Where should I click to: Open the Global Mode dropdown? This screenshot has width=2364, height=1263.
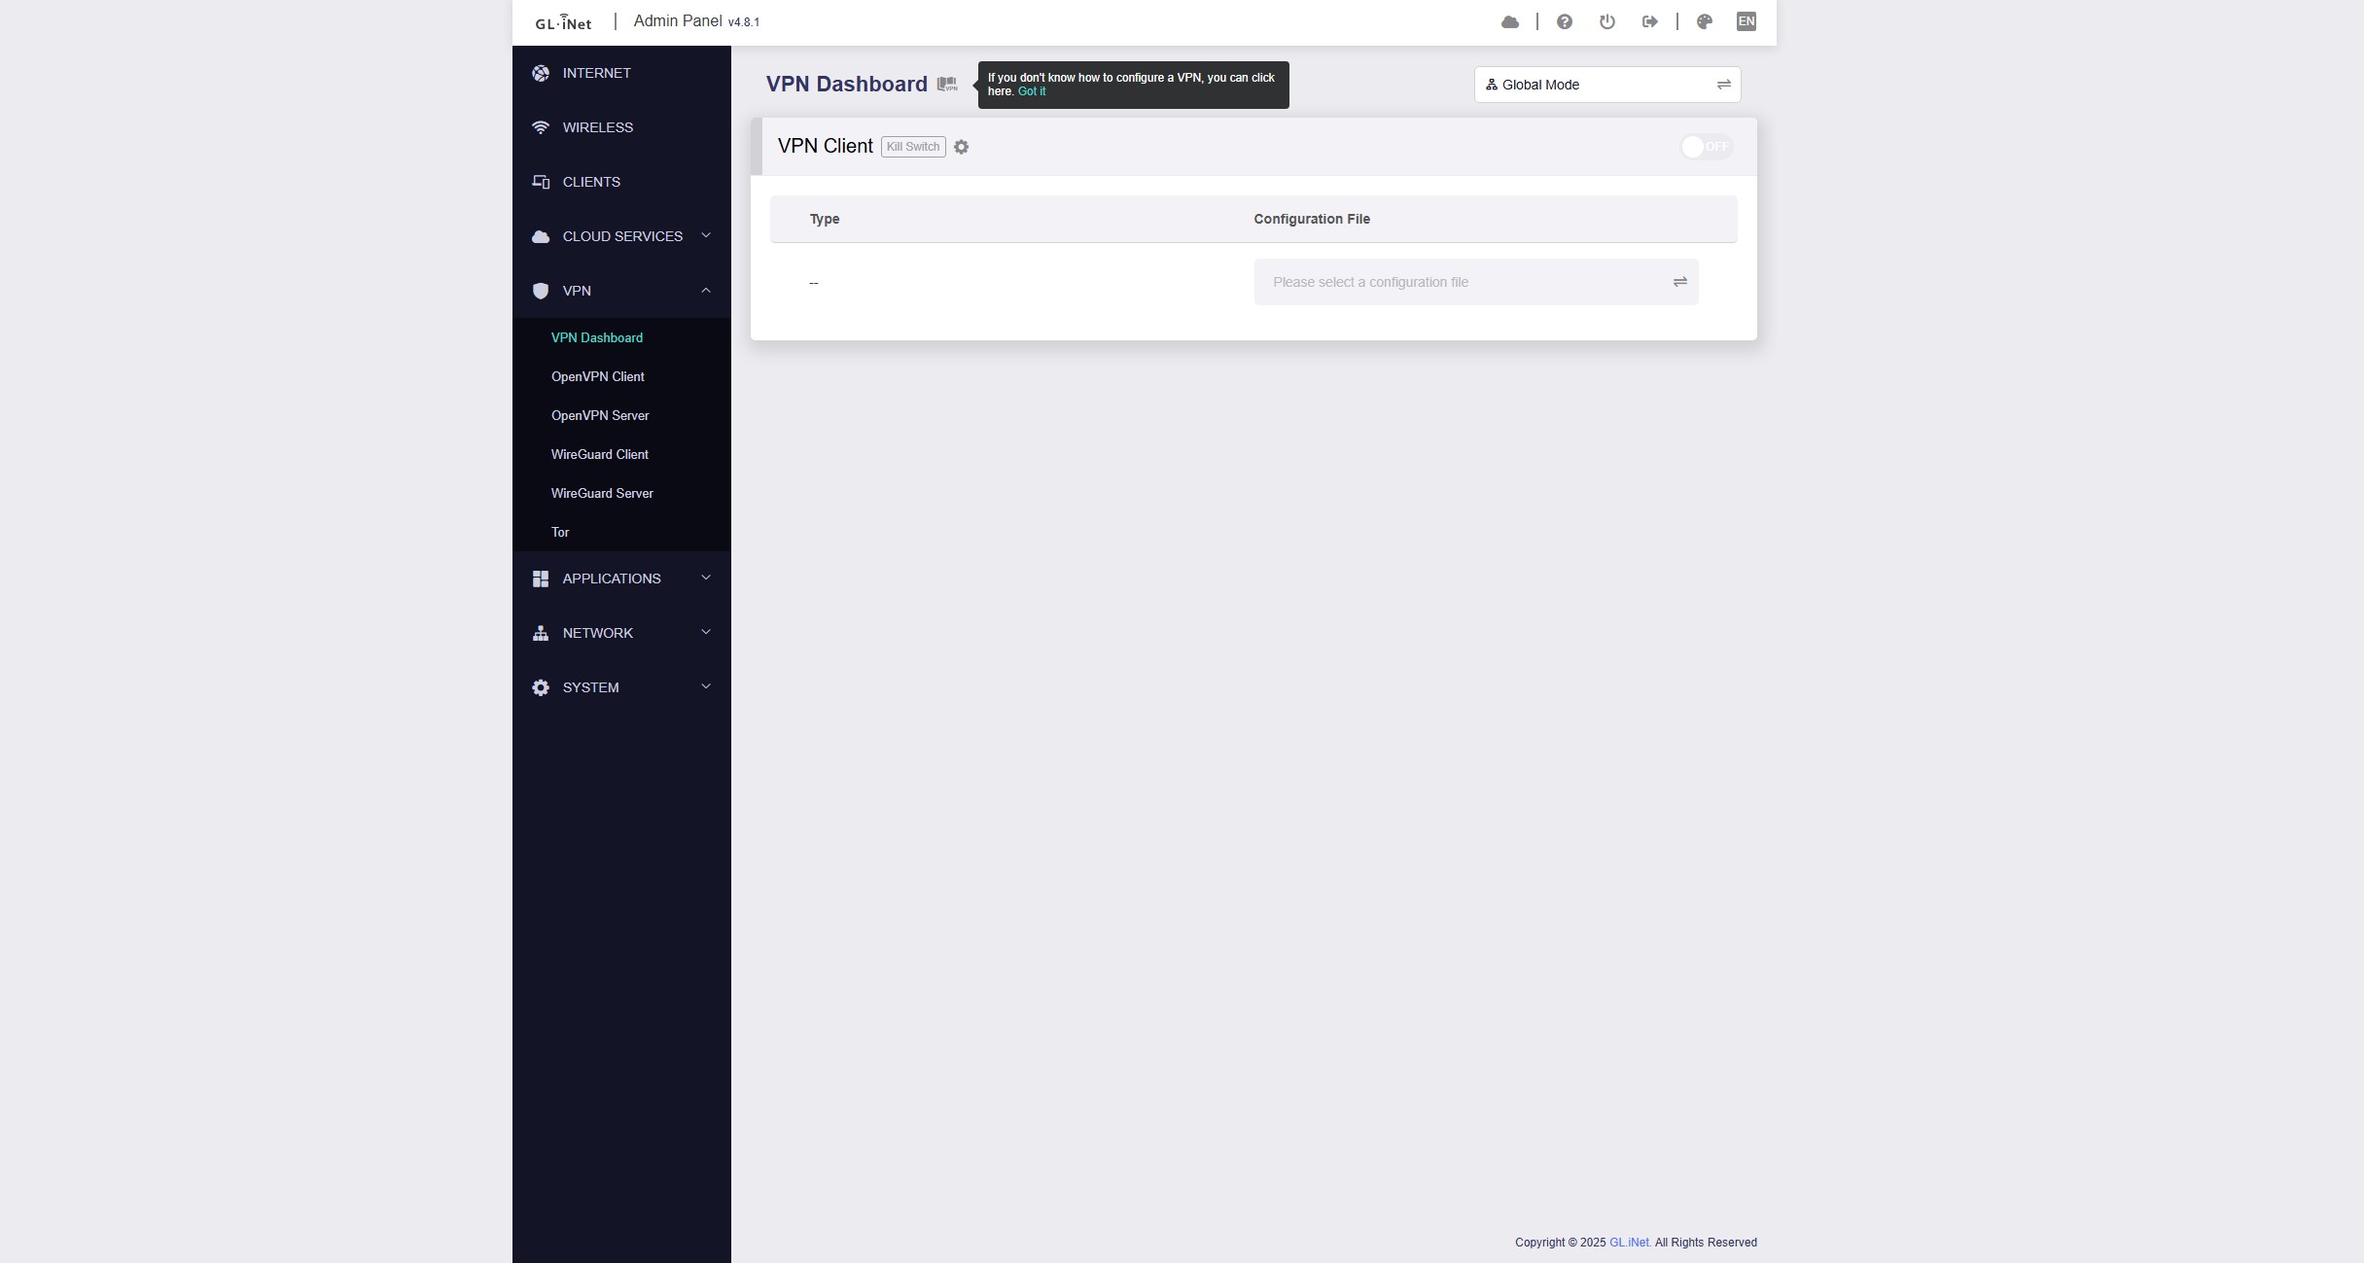coord(1606,85)
